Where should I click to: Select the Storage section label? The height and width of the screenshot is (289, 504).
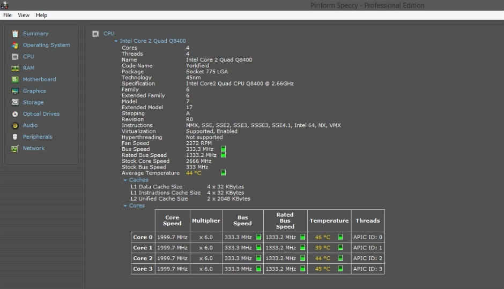[33, 102]
